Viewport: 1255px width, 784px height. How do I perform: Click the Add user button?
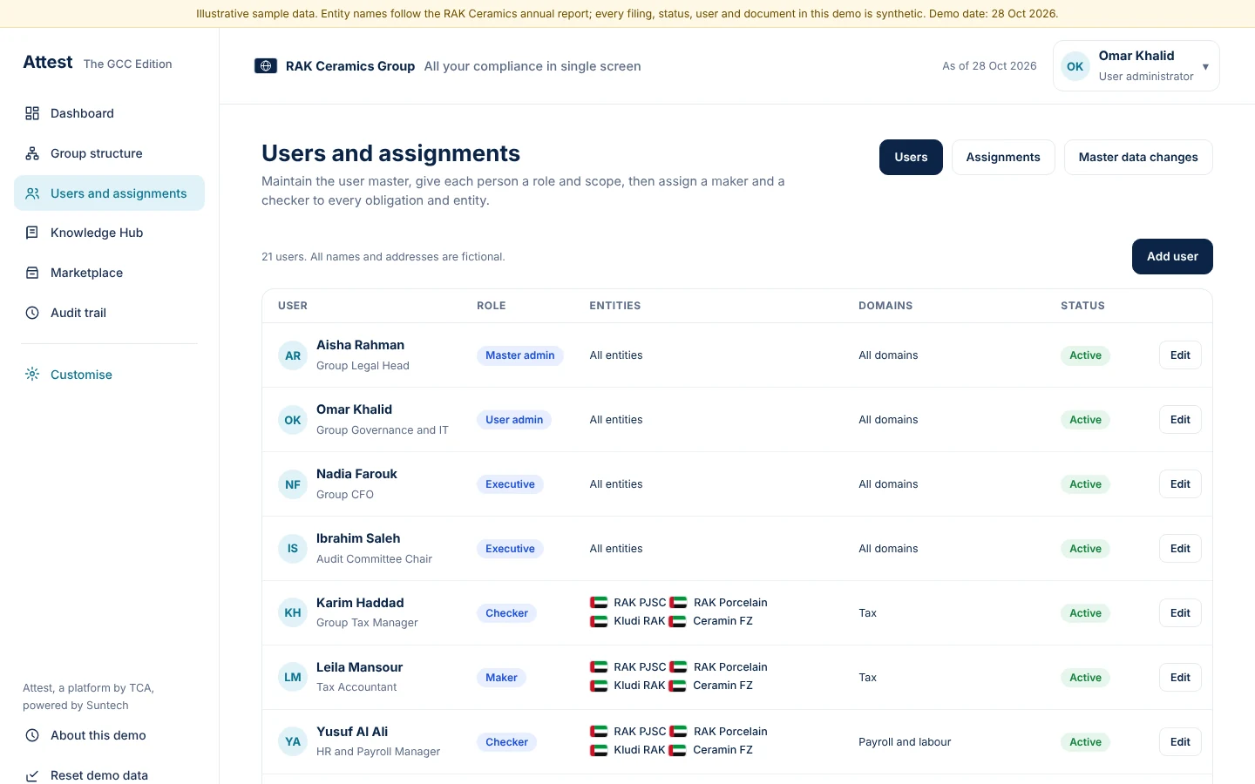1172,257
